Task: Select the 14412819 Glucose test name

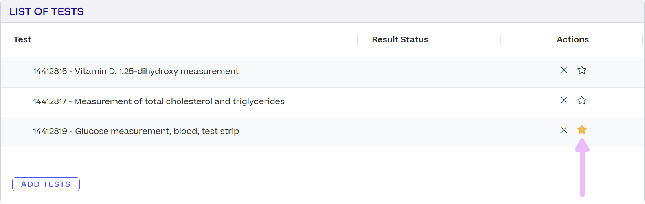Action: click(136, 131)
